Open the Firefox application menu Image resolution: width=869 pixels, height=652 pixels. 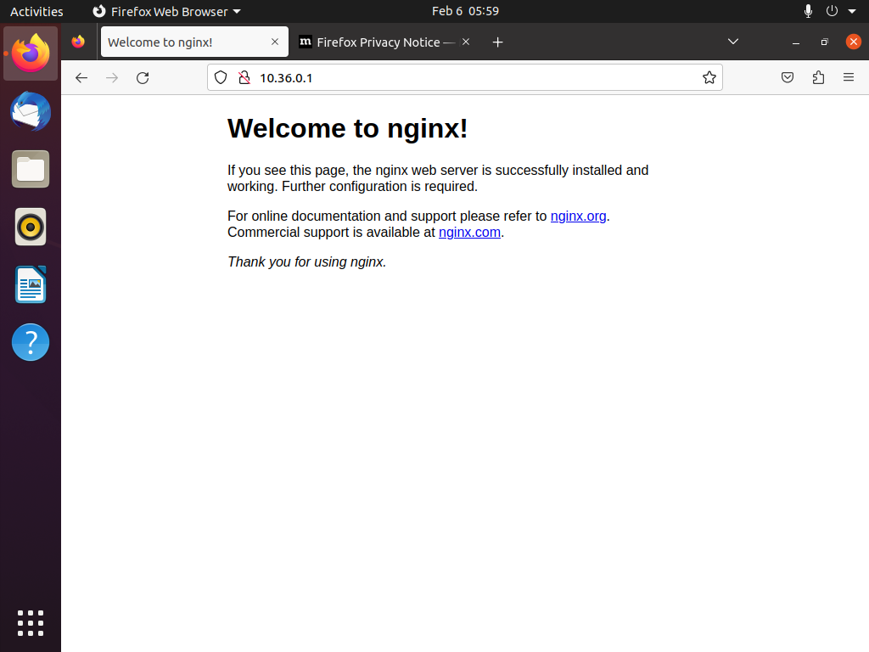point(849,77)
